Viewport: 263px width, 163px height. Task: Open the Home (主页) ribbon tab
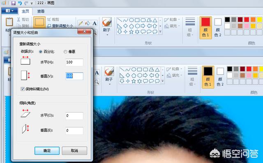click(25, 11)
